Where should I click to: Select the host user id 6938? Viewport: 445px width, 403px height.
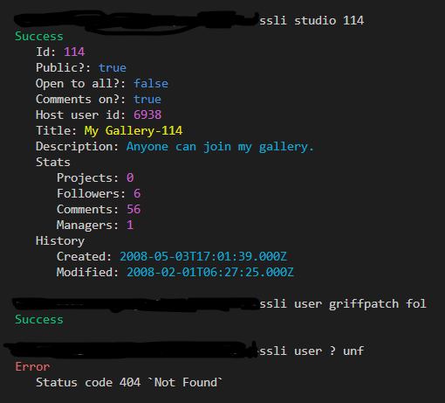[147, 115]
